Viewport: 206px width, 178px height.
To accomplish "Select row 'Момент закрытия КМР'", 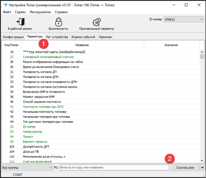I will (101, 97).
